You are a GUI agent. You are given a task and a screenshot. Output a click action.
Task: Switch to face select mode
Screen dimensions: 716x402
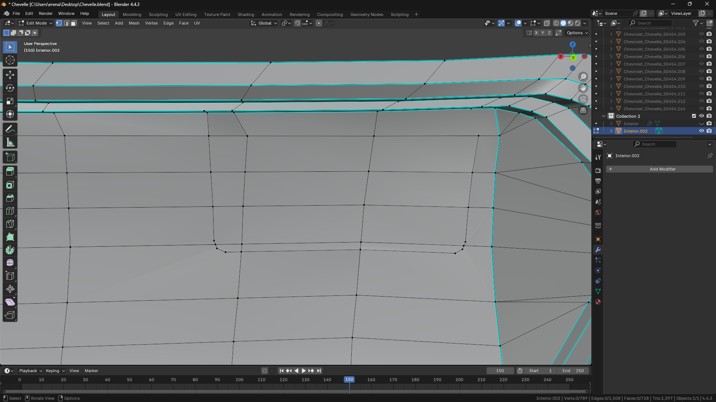pyautogui.click(x=74, y=23)
